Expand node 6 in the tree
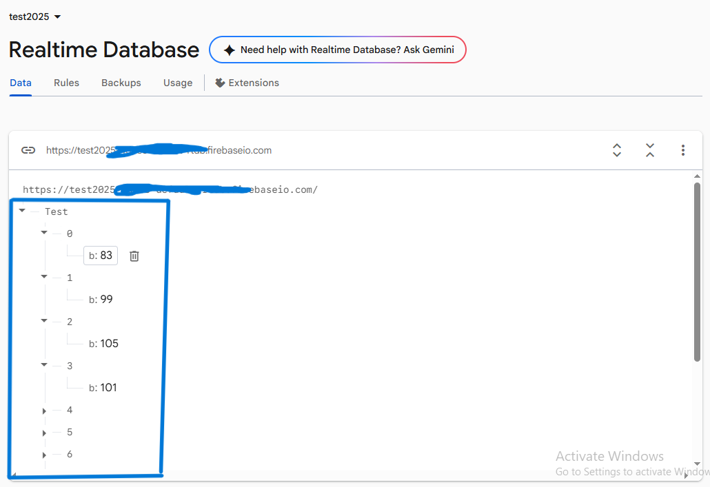This screenshot has height=487, width=710. click(x=44, y=455)
